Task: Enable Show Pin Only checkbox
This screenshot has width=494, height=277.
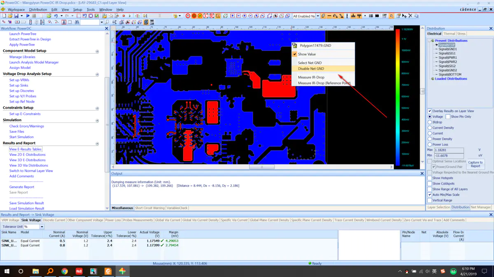Action: (x=448, y=117)
